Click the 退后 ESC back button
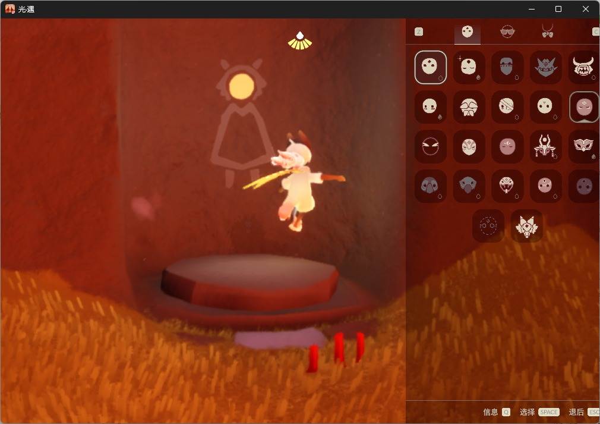The height and width of the screenshot is (424, 600). 584,412
